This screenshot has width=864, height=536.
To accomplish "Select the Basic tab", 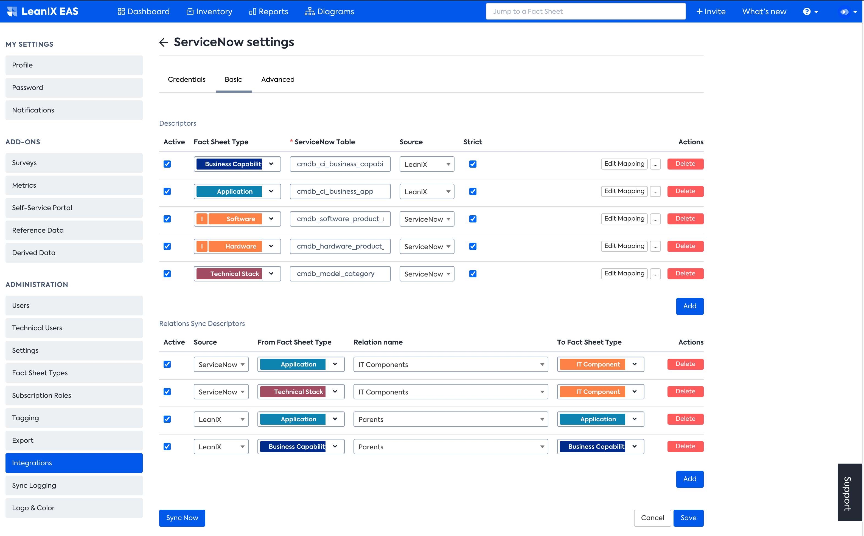I will tap(233, 79).
